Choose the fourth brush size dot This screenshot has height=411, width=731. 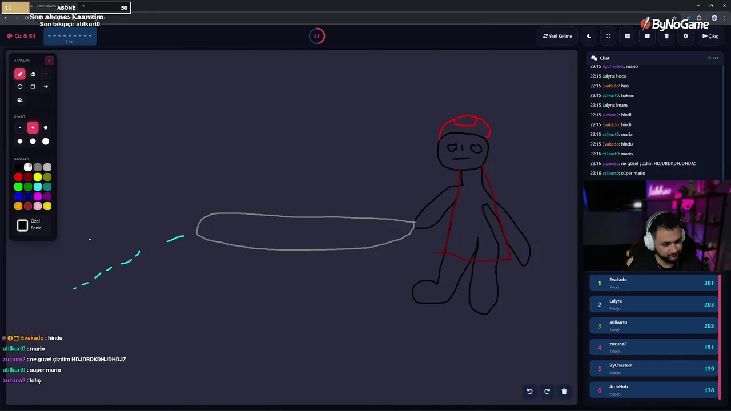click(20, 141)
